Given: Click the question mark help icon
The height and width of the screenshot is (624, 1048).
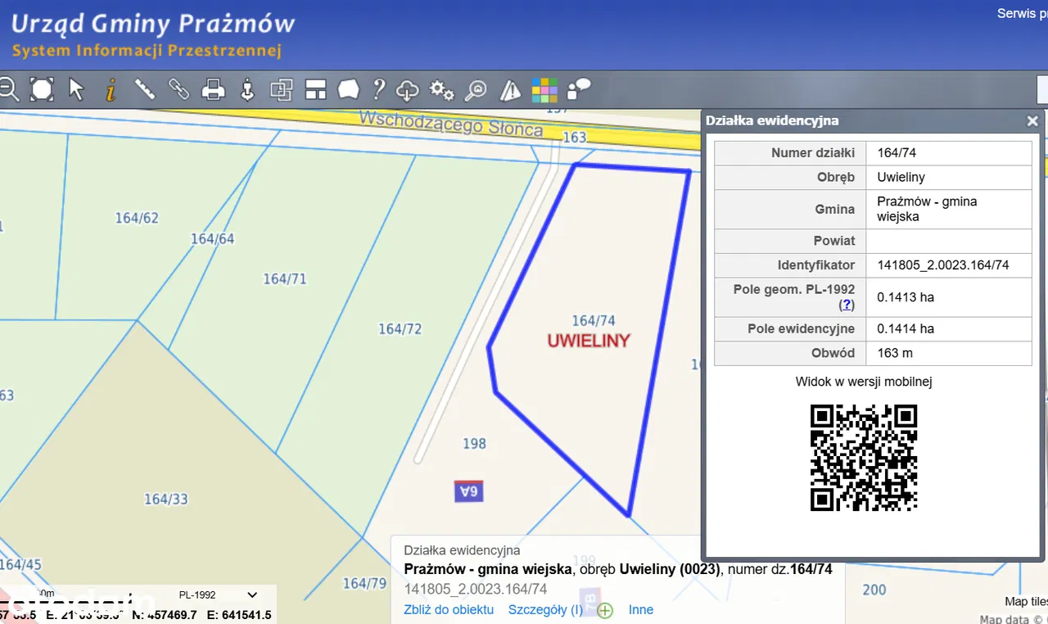Looking at the screenshot, I should pyautogui.click(x=378, y=89).
